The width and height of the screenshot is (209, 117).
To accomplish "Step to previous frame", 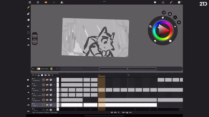I will click(x=28, y=92).
